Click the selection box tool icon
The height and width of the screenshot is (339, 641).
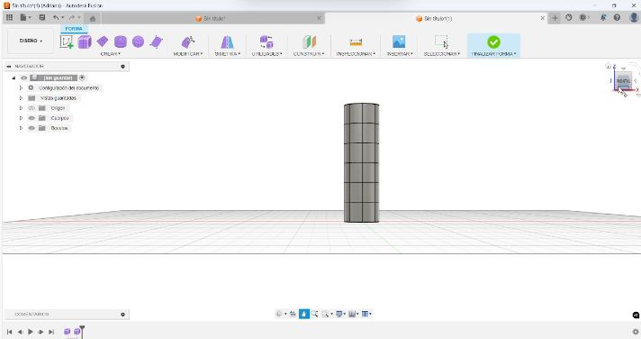(x=441, y=41)
